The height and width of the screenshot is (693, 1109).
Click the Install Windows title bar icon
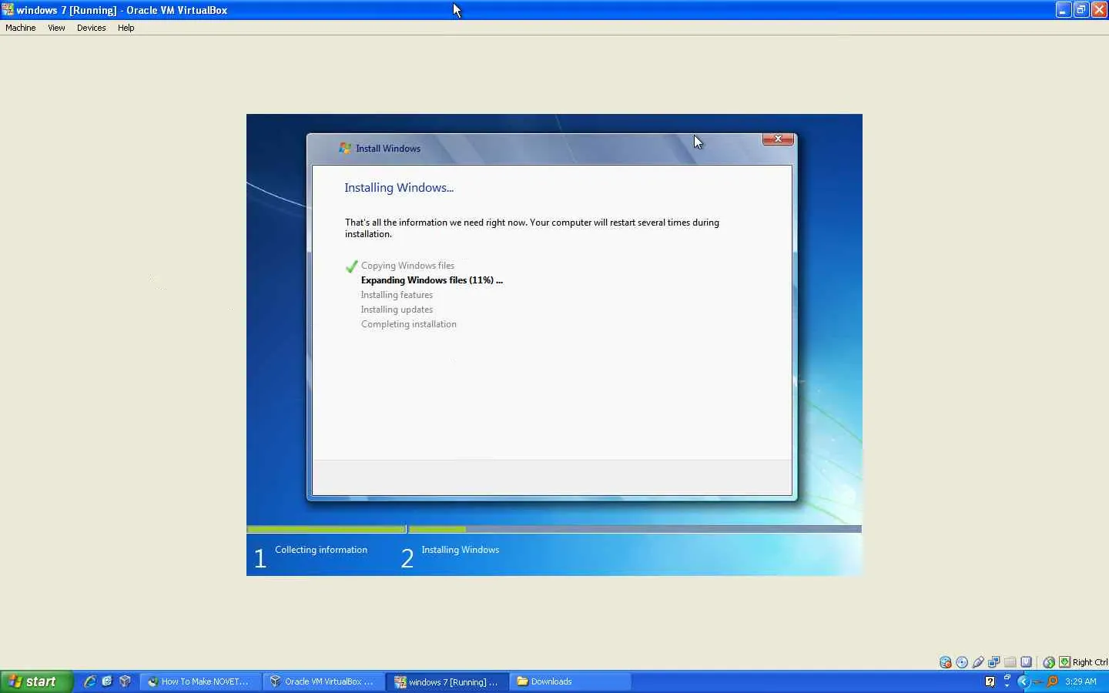click(345, 148)
